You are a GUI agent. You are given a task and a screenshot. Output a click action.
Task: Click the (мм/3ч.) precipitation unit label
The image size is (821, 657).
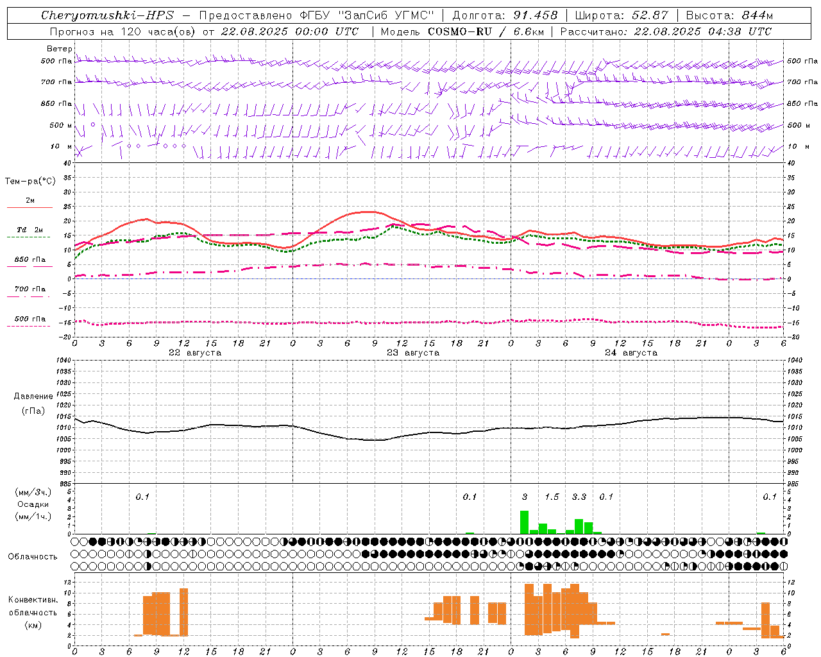pos(33,492)
